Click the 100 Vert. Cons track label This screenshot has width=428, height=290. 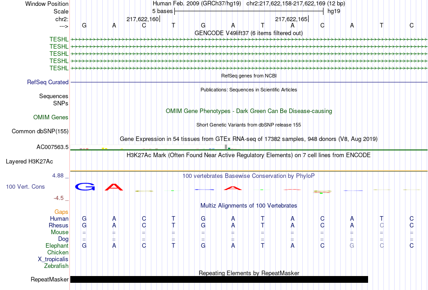click(x=25, y=186)
